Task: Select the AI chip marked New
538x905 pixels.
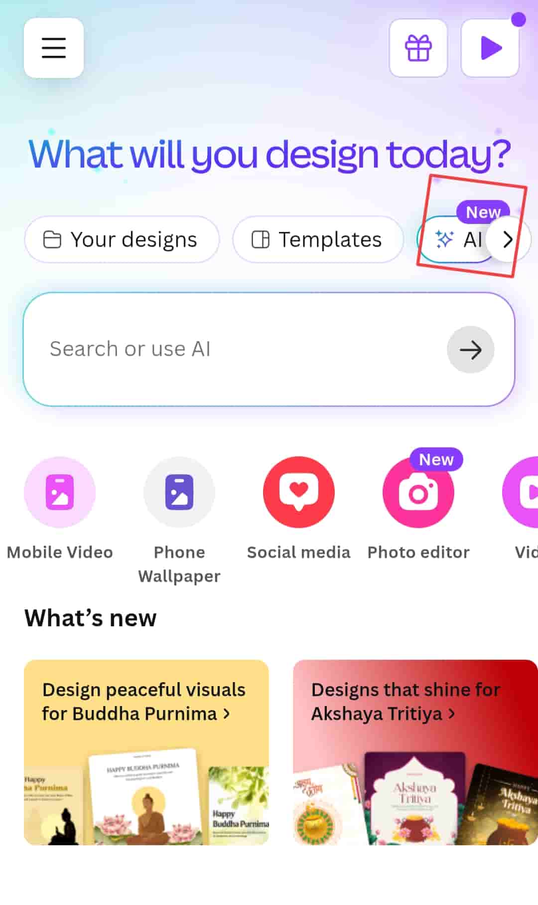Action: [x=456, y=239]
